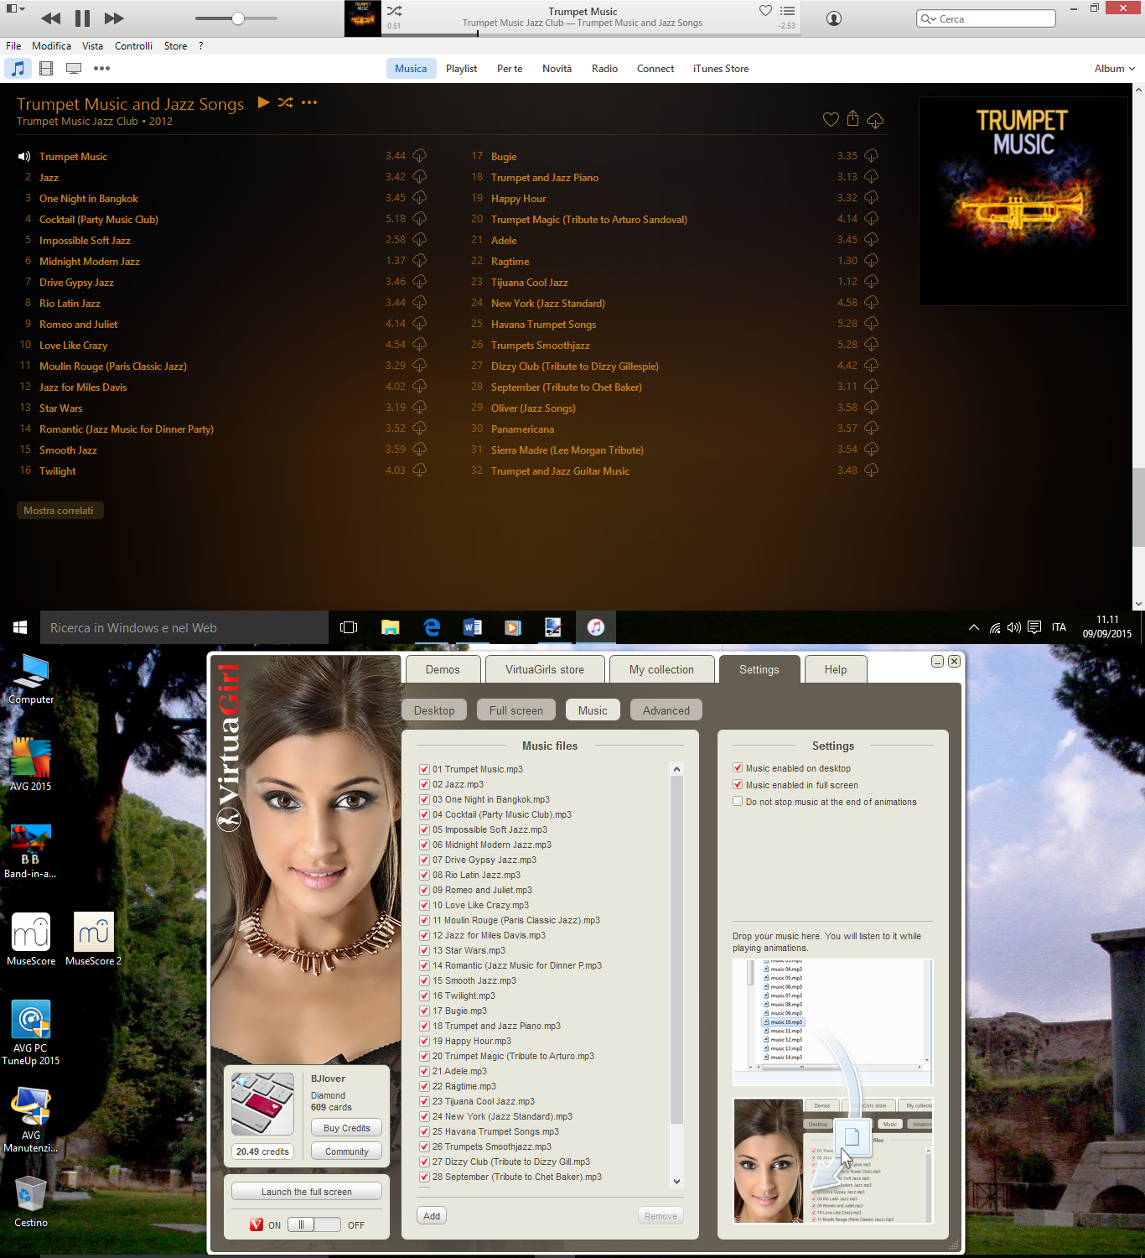Share the album with share icon

click(x=852, y=119)
